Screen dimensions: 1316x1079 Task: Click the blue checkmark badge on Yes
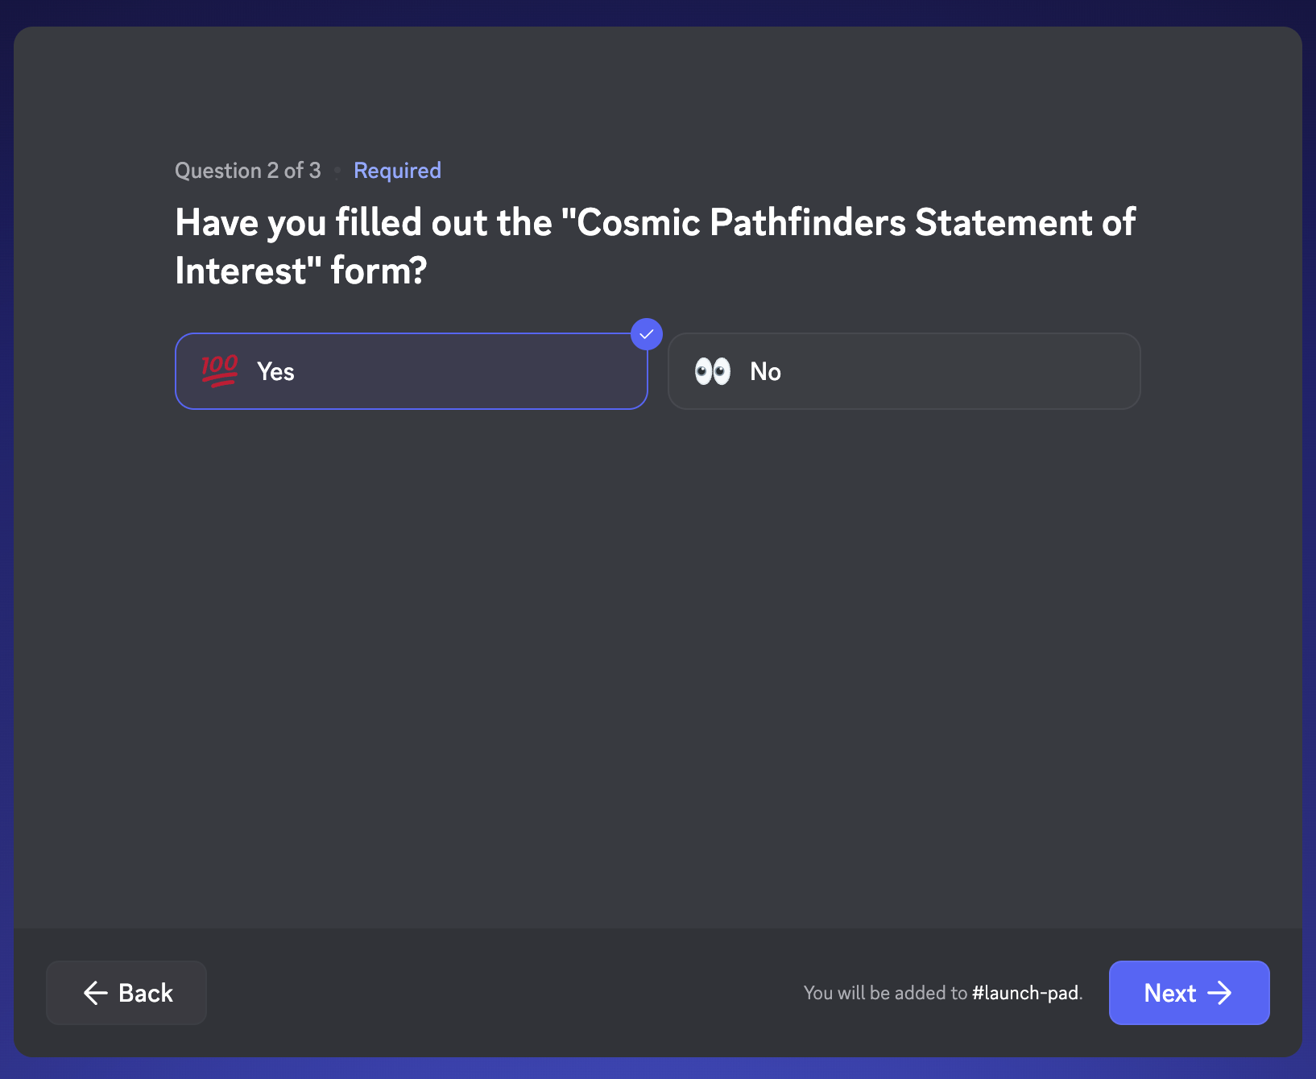tap(647, 334)
